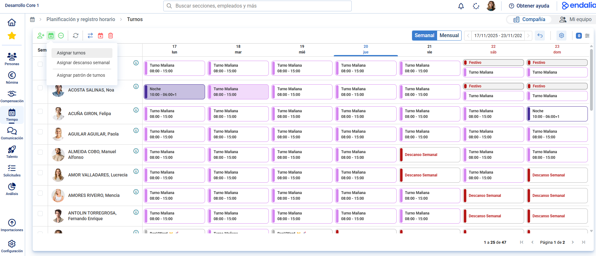The height and width of the screenshot is (256, 596).
Task: Tick checkbox for ANTOLIN TORREGROSA, Fernando Enrique
Action: pos(40,214)
